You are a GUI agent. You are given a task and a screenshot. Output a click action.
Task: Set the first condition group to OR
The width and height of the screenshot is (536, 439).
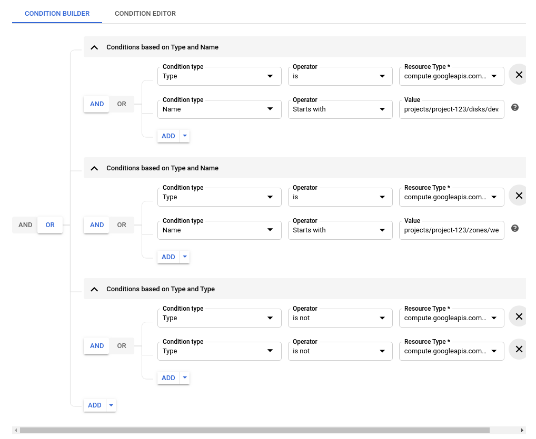[121, 104]
